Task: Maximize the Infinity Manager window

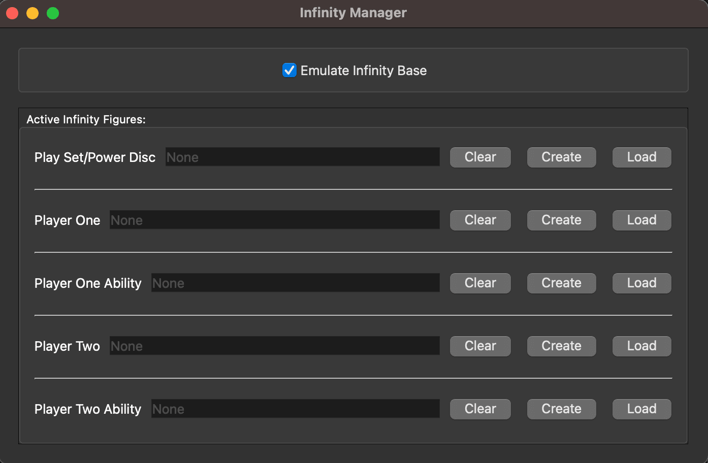Action: click(53, 13)
